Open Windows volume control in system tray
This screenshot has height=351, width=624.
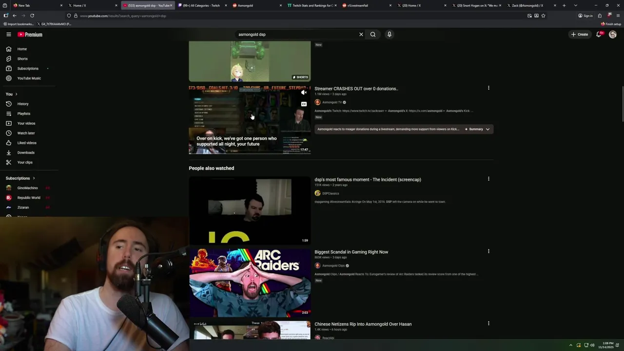(x=592, y=345)
